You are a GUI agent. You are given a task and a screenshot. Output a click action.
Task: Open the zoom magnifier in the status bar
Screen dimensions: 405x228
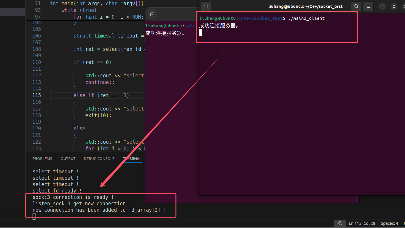340,223
